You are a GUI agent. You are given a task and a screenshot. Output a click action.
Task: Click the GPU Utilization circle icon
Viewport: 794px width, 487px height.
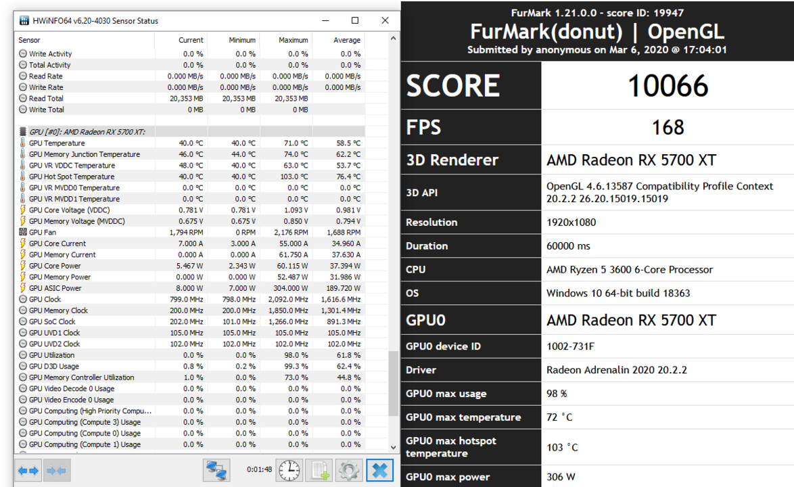(23, 355)
